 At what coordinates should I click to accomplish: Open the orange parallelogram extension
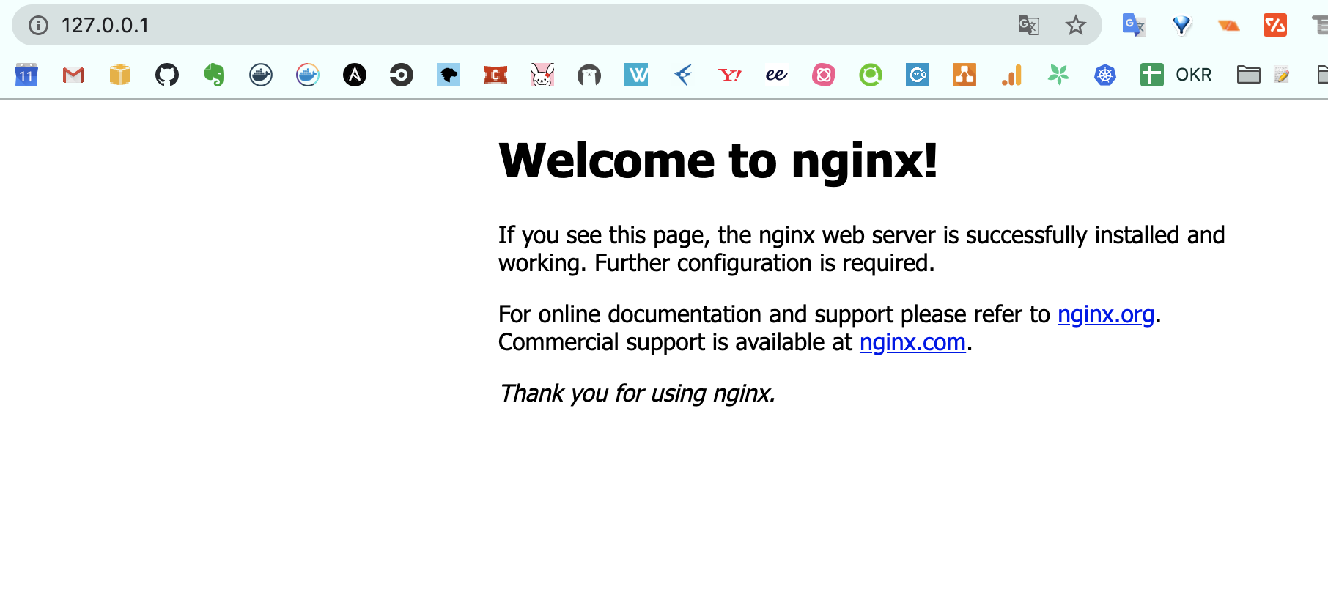coord(1228,26)
